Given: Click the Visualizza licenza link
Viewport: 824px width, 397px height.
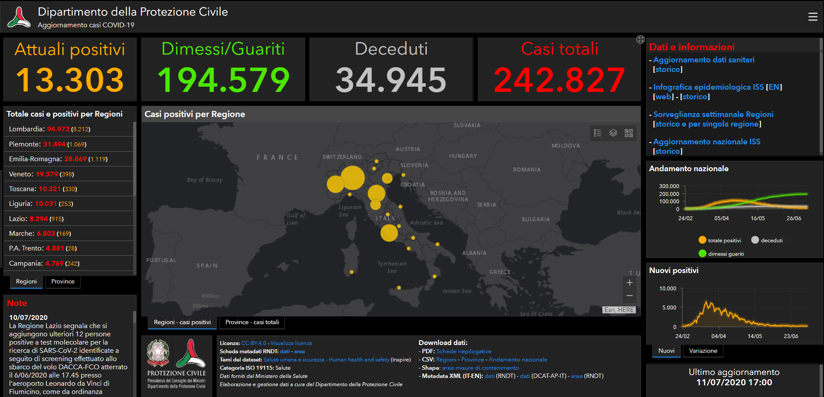Looking at the screenshot, I should 291,343.
